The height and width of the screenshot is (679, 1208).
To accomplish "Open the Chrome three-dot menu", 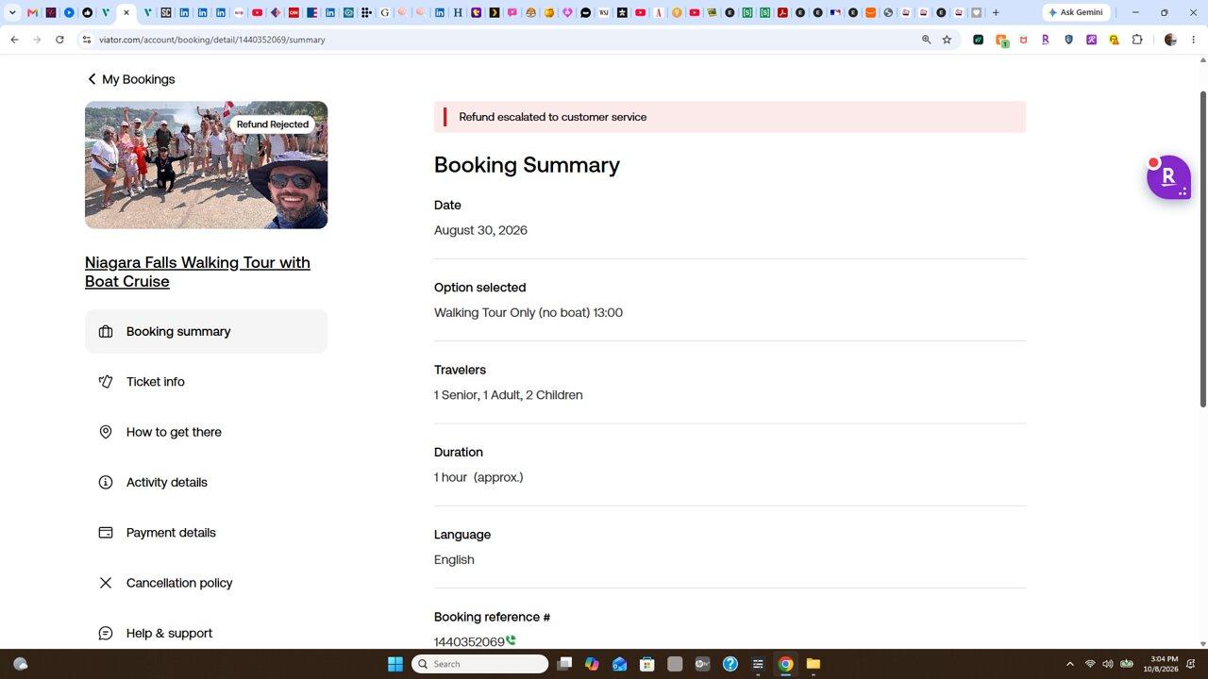I will pyautogui.click(x=1194, y=40).
